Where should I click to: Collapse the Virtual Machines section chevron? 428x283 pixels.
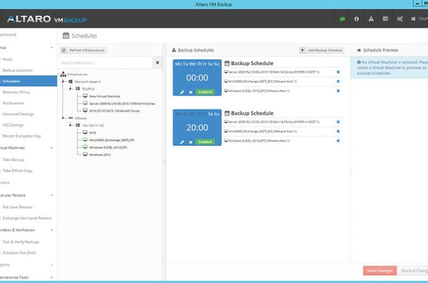[52, 148]
